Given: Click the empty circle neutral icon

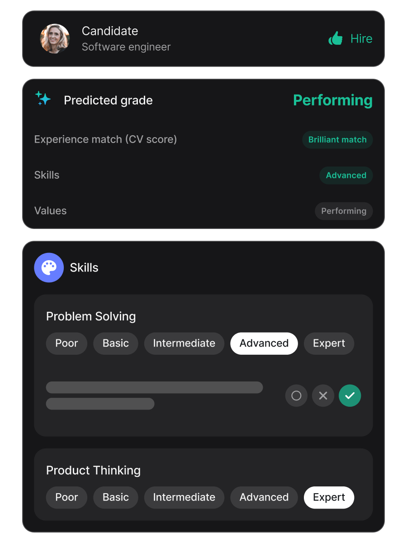Looking at the screenshot, I should coord(296,395).
